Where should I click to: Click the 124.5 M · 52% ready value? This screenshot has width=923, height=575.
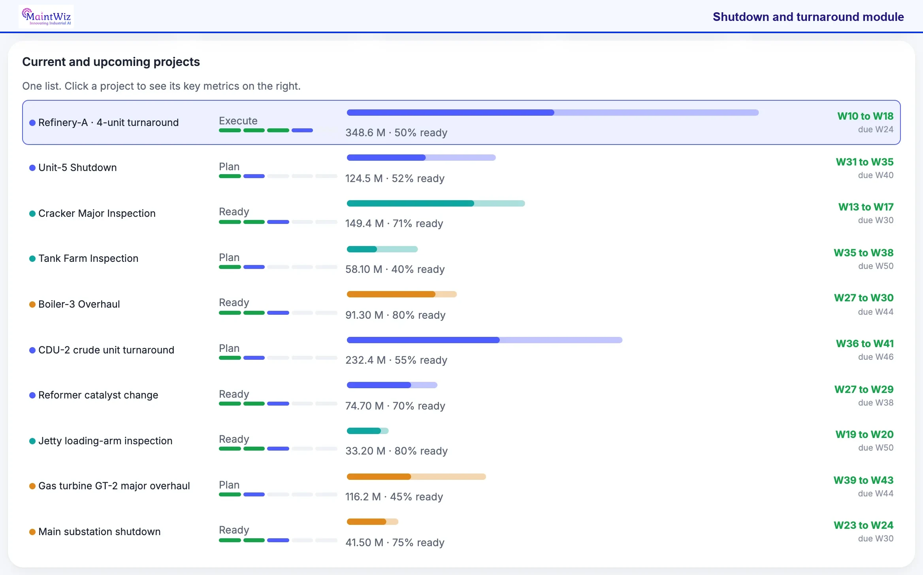(x=395, y=179)
